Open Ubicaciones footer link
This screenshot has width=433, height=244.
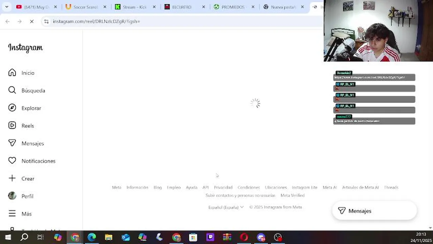[276, 187]
